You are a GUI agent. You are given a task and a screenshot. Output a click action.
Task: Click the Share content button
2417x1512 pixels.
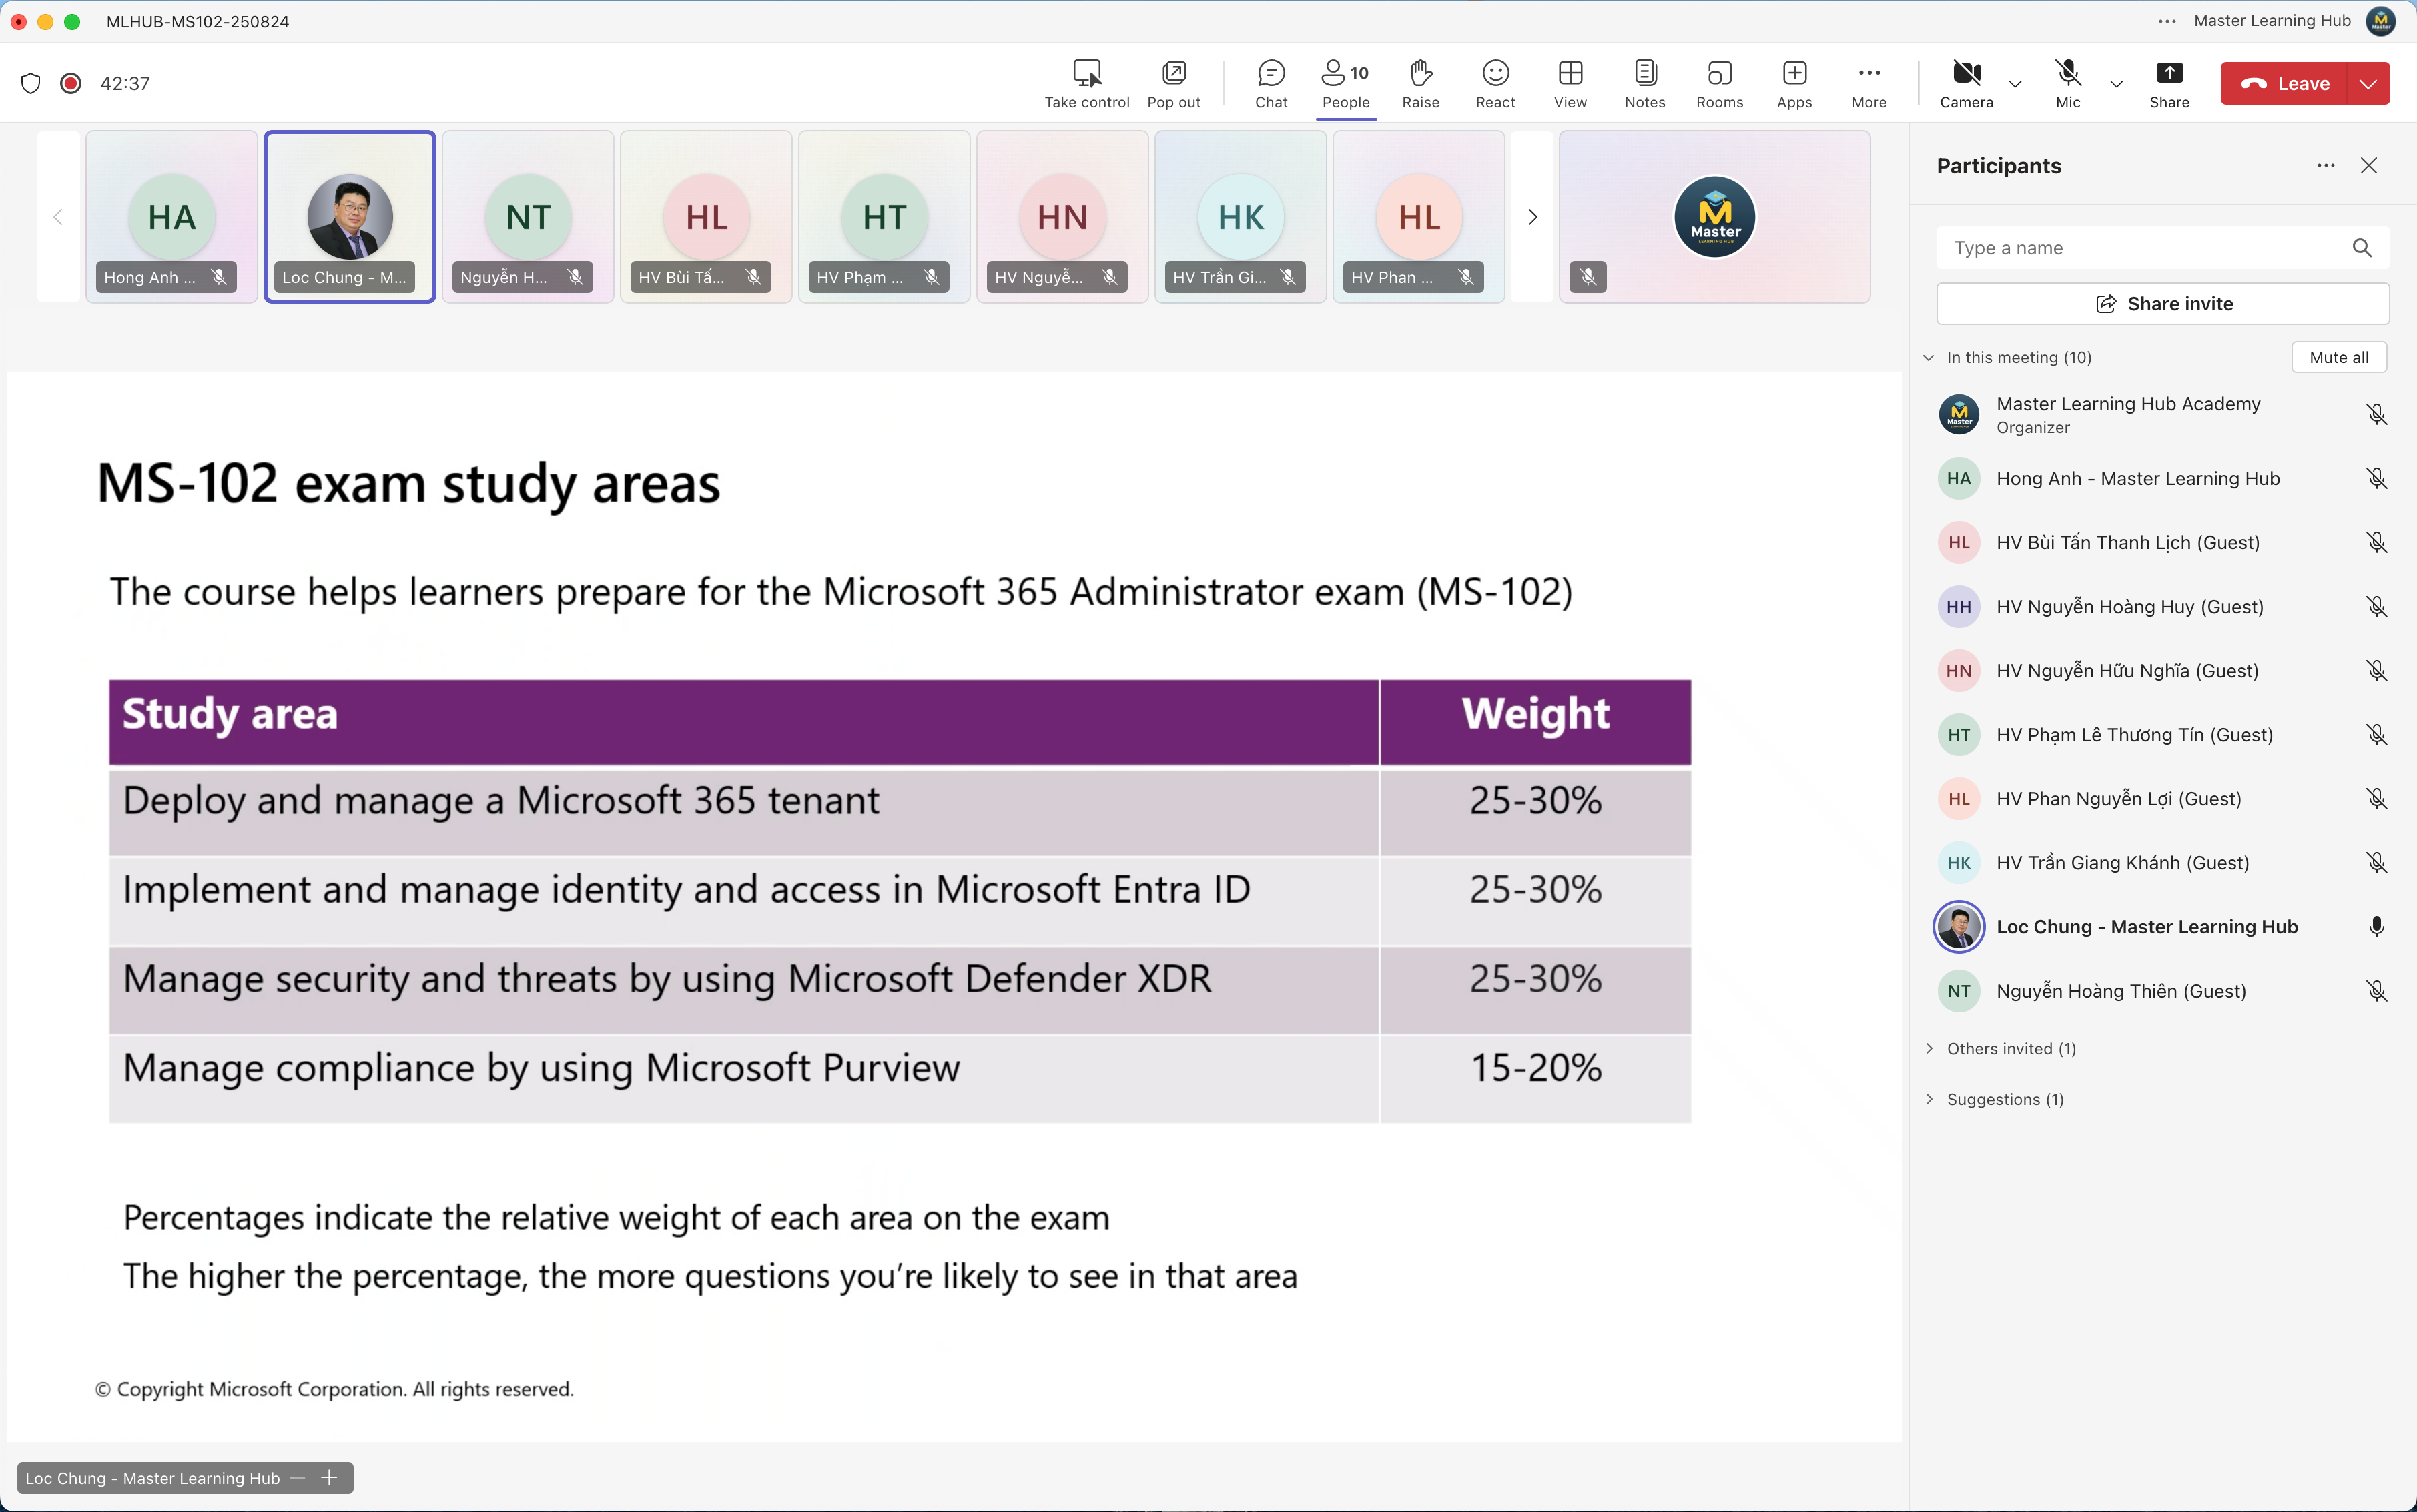click(x=2169, y=84)
